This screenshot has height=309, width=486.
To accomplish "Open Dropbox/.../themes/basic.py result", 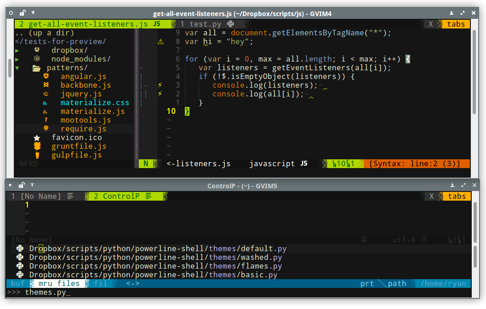I will pyautogui.click(x=153, y=274).
